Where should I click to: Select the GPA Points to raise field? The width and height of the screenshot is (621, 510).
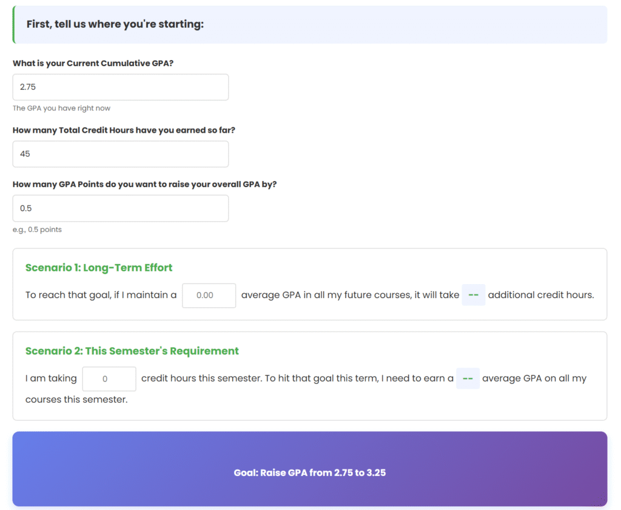pyautogui.click(x=120, y=208)
